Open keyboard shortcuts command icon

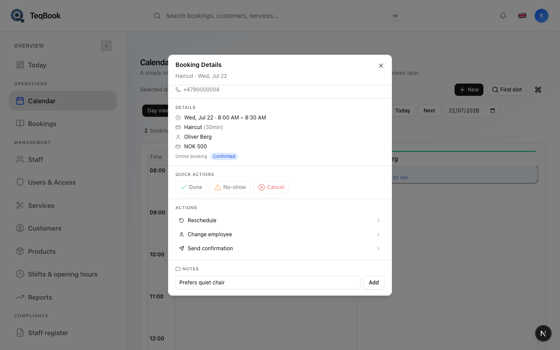(x=538, y=90)
